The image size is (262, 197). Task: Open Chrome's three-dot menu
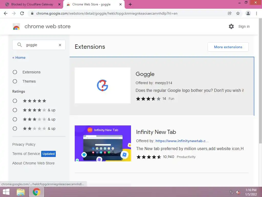pos(256,13)
